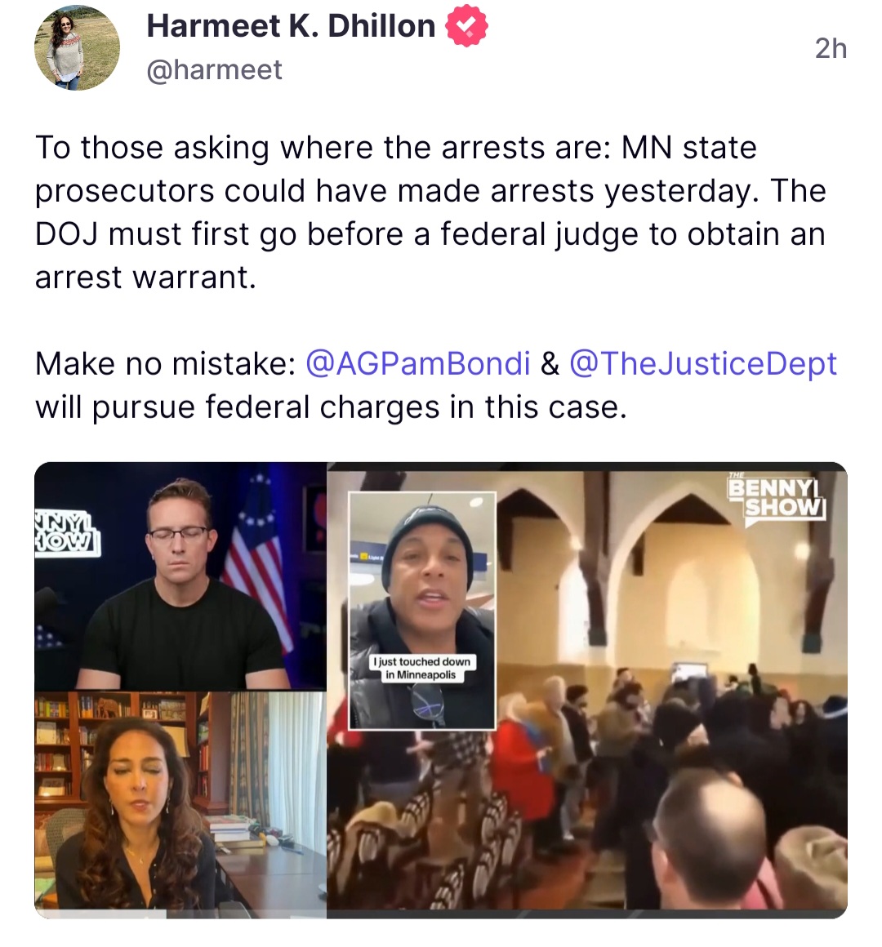Select the post text about arrest warrant
This screenshot has width=882, height=947.
coord(430,212)
